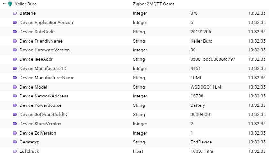Select the Device NetworkAddress entry

click(x=134, y=96)
